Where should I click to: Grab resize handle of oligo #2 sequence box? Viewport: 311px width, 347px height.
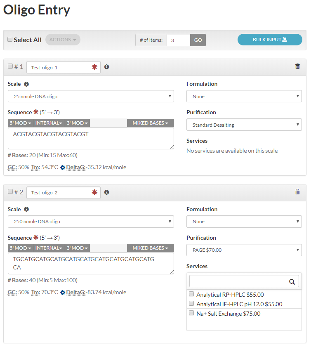point(172,272)
